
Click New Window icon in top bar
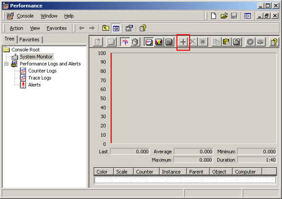tap(247, 16)
